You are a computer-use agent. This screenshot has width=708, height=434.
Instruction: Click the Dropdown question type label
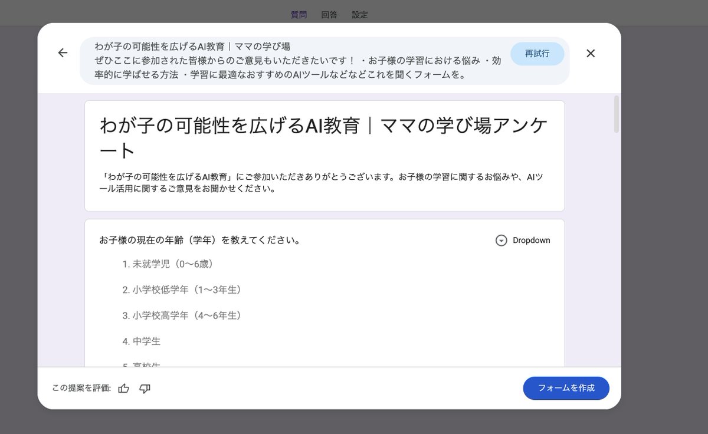tap(532, 241)
